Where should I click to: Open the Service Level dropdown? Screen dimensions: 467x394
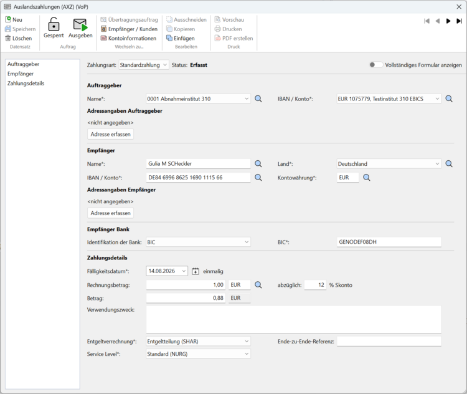pos(198,353)
